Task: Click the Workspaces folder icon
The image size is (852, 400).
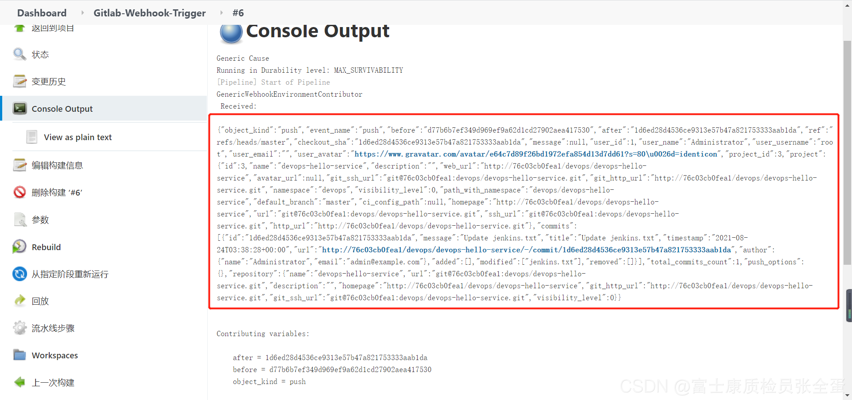Action: click(20, 355)
